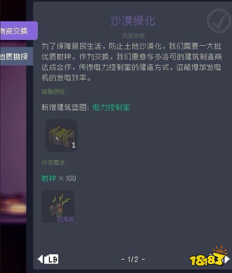Click the 电力控制室 blueprint link
This screenshot has height=273, width=232.
pos(111,108)
